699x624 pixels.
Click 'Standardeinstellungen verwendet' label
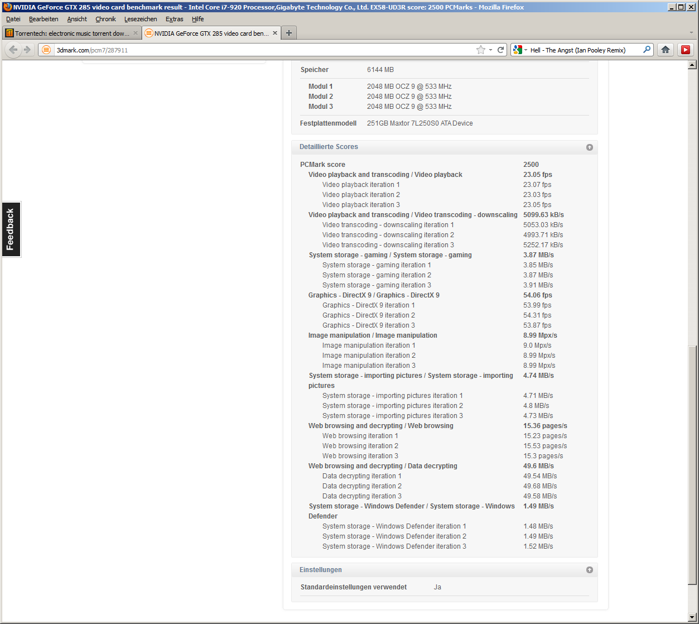click(x=354, y=587)
